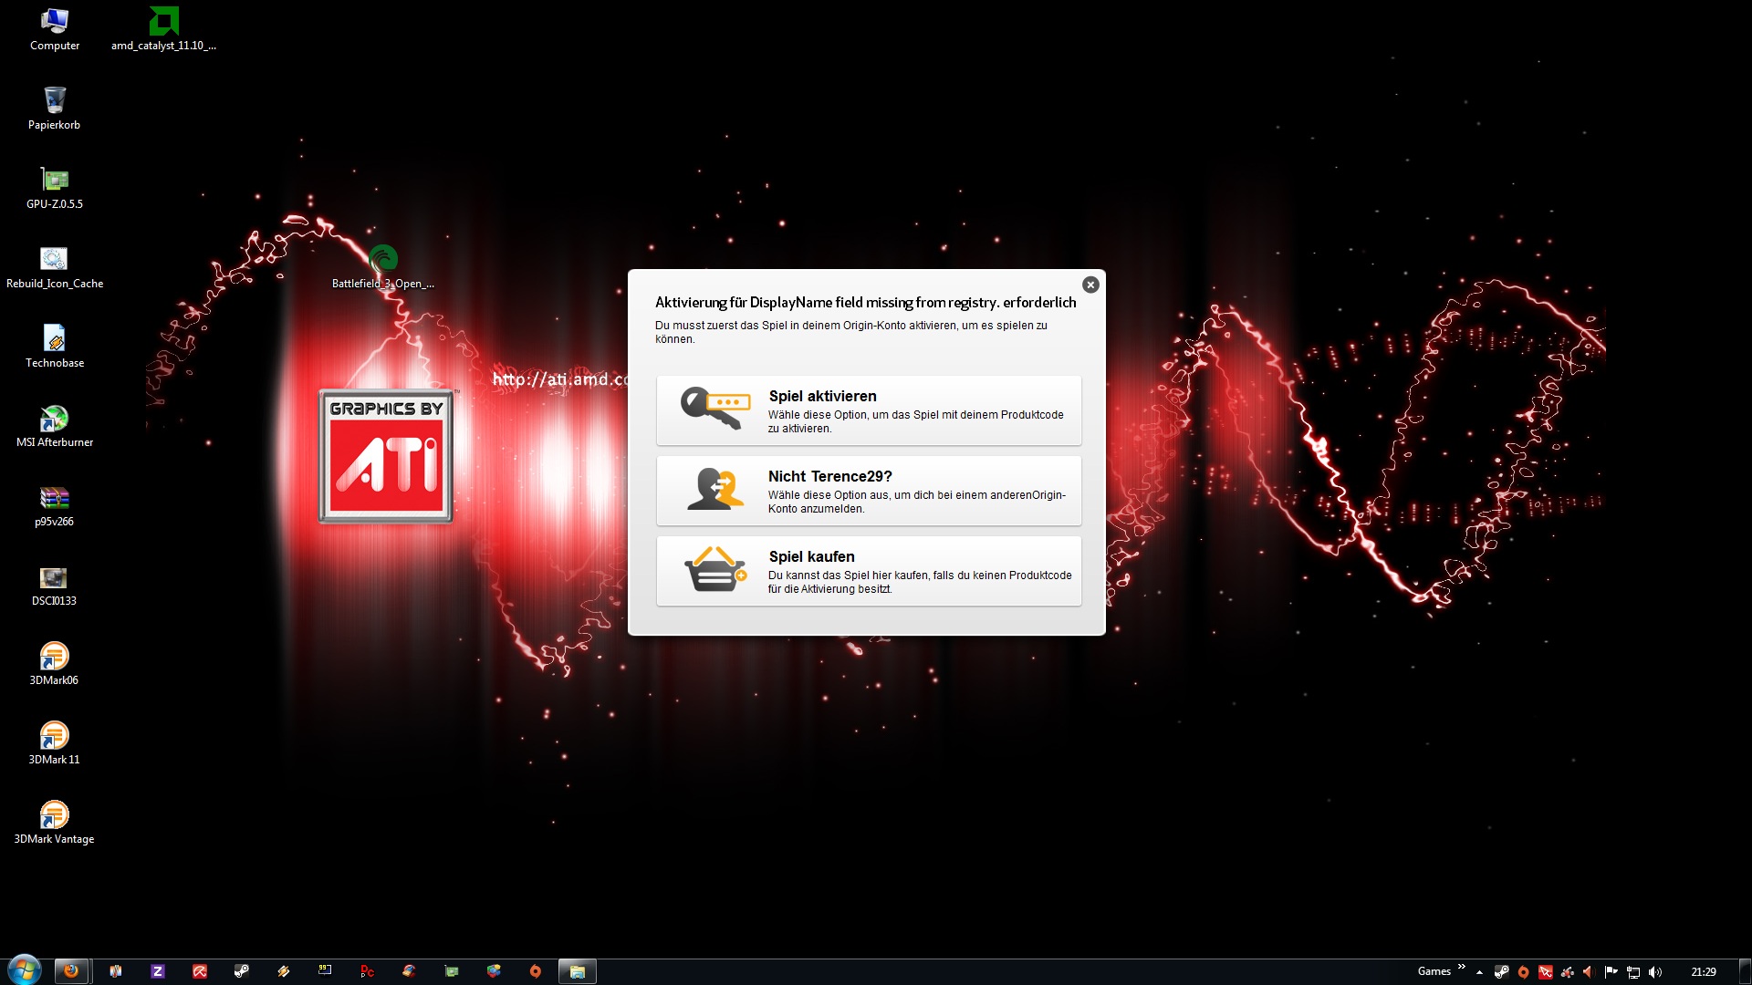This screenshot has height=985, width=1752.
Task: Select the Battlefield_3_Open desktop icon
Action: point(382,267)
